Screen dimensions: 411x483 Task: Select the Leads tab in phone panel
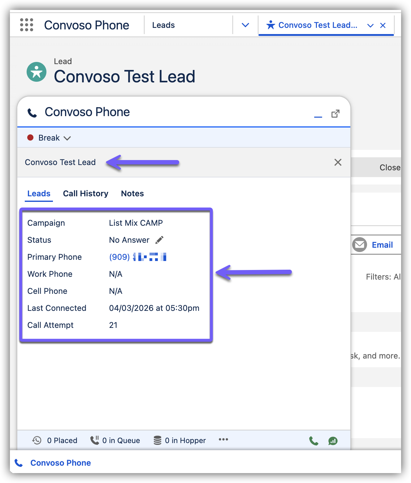coord(39,194)
